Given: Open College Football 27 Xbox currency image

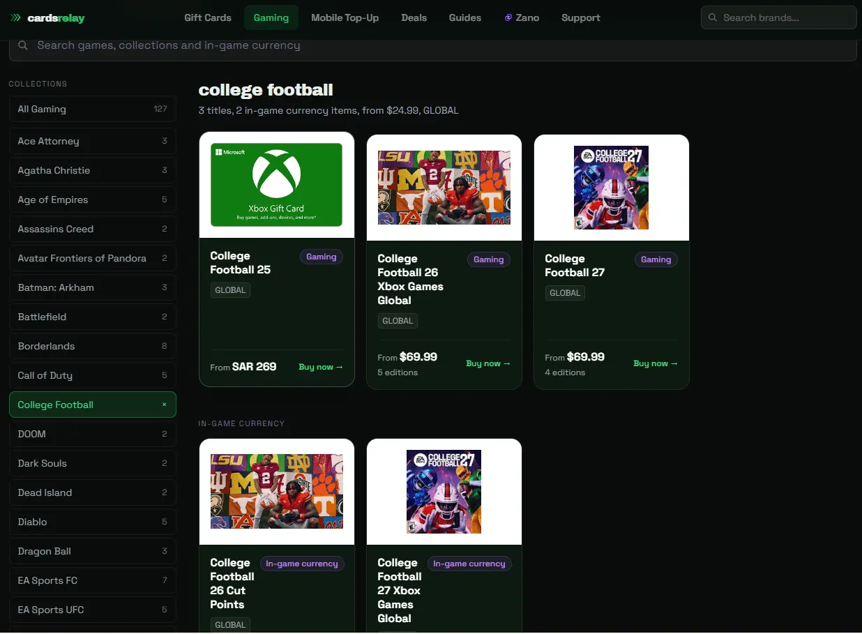Looking at the screenshot, I should [444, 492].
